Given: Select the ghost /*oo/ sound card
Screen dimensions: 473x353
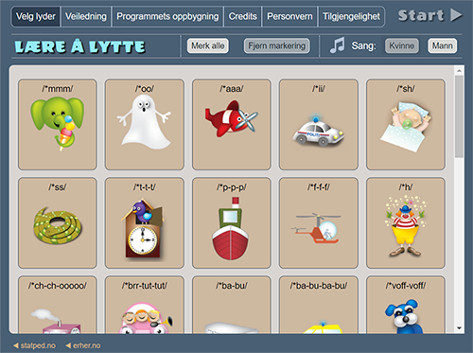Looking at the screenshot, I should [145, 125].
